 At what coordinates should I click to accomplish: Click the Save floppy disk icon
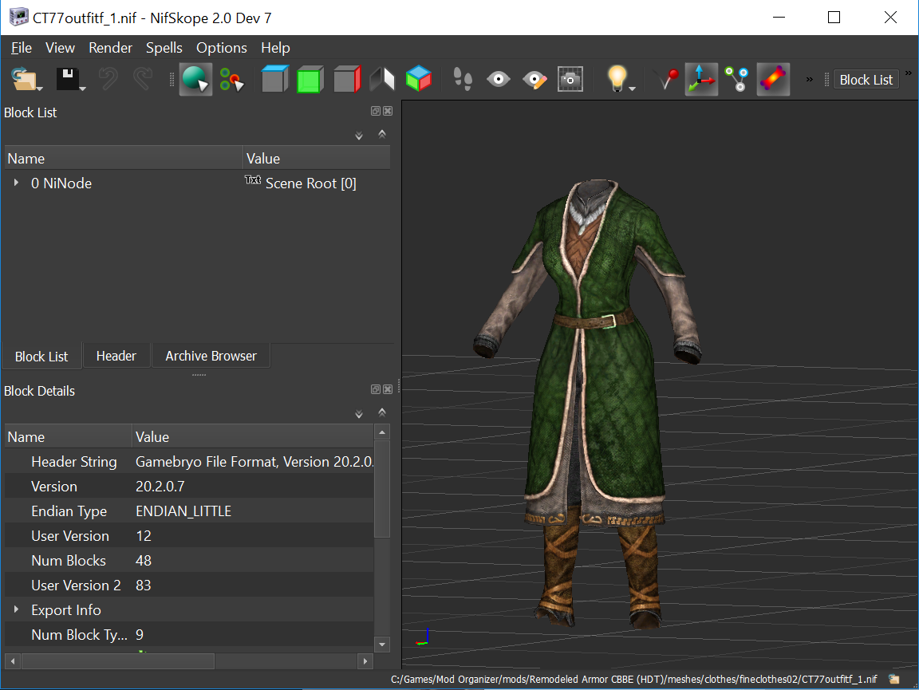(68, 79)
